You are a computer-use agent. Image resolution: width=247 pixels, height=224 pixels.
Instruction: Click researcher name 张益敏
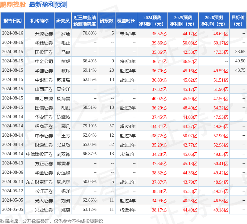pos(64,145)
